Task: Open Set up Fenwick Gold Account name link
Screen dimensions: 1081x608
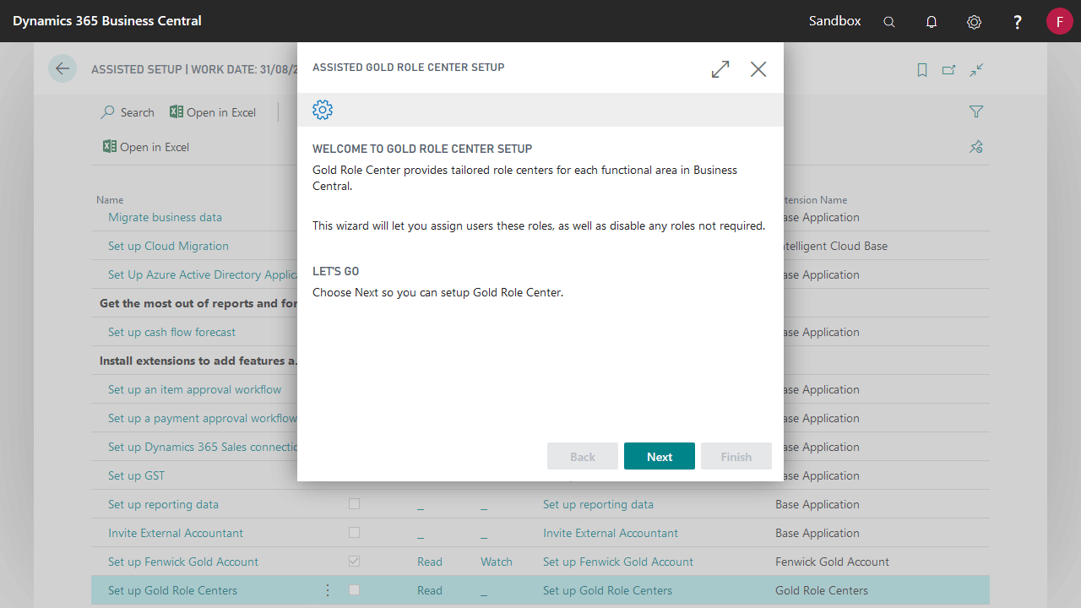Action: pos(183,562)
